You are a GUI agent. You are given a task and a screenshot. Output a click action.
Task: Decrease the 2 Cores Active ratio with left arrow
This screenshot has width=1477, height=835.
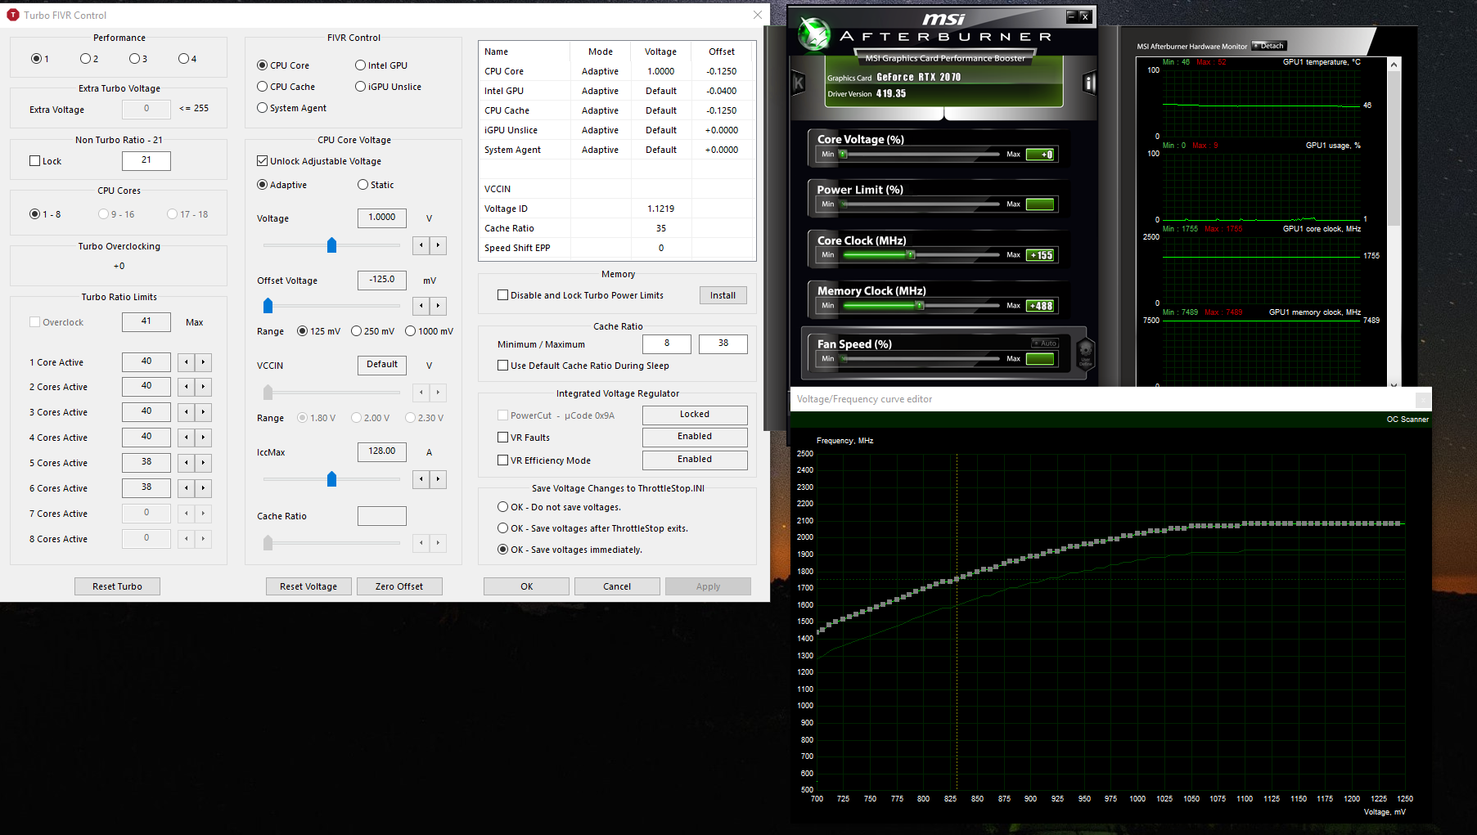click(x=187, y=387)
